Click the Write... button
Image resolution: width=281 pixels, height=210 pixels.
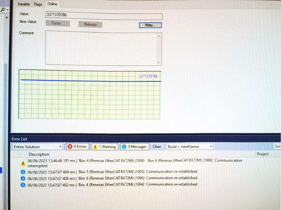pos(150,25)
